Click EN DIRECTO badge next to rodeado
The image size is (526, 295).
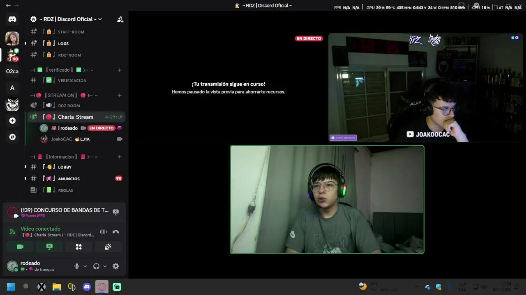[102, 128]
